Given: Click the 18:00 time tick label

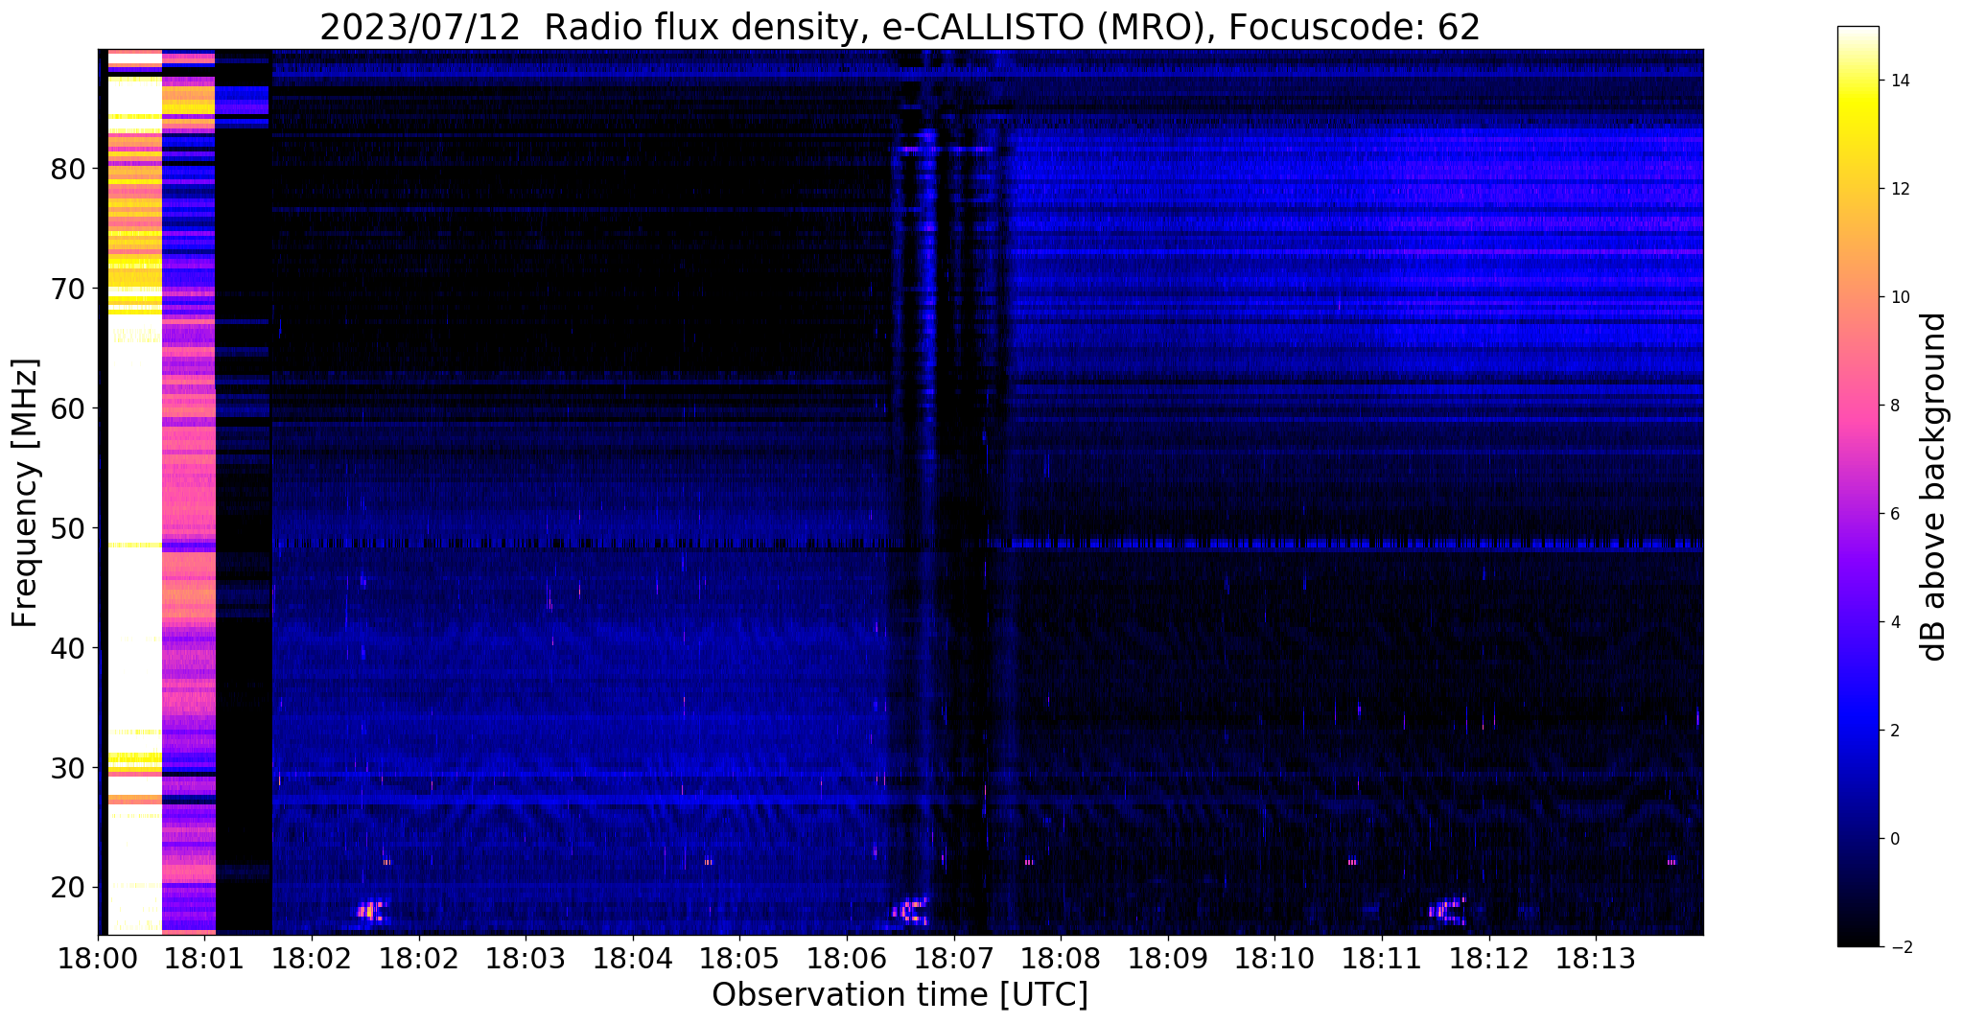Looking at the screenshot, I should click(98, 959).
